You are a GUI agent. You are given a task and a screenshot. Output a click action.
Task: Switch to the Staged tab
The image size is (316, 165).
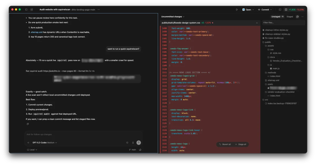pos(289,16)
